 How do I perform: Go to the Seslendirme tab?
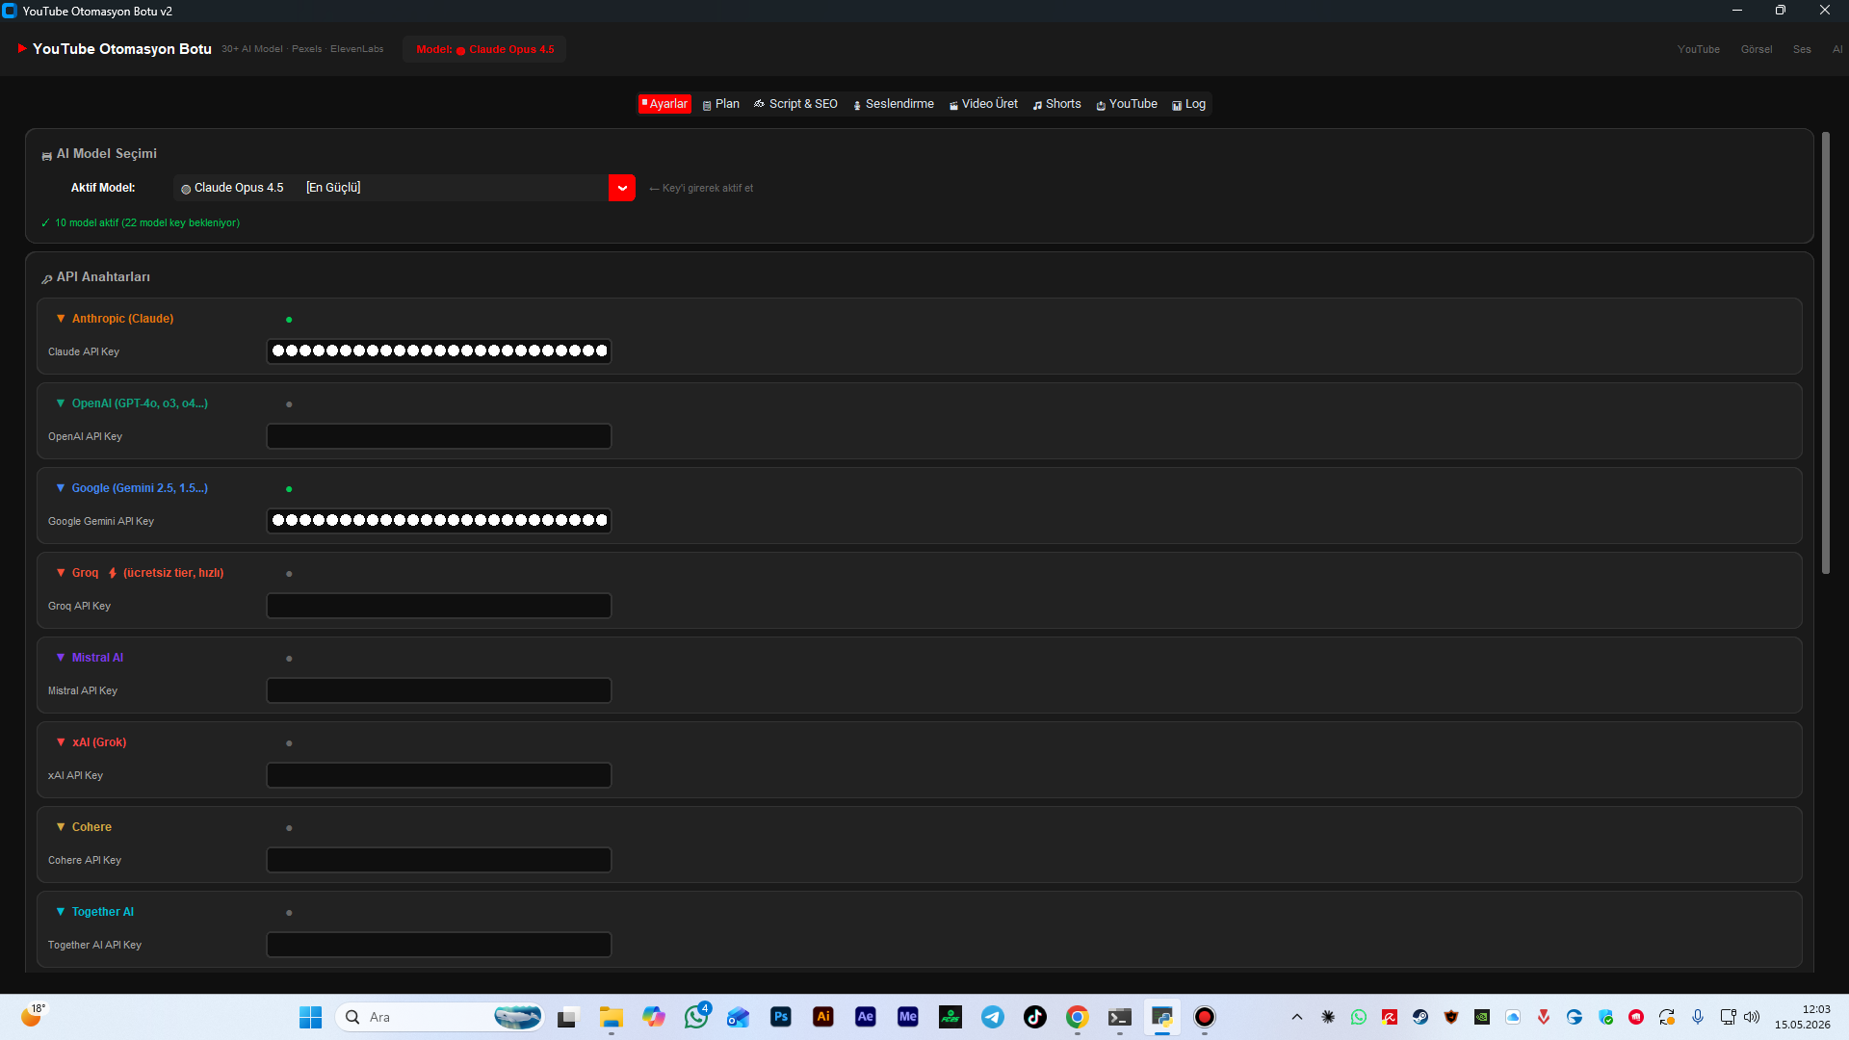894,104
